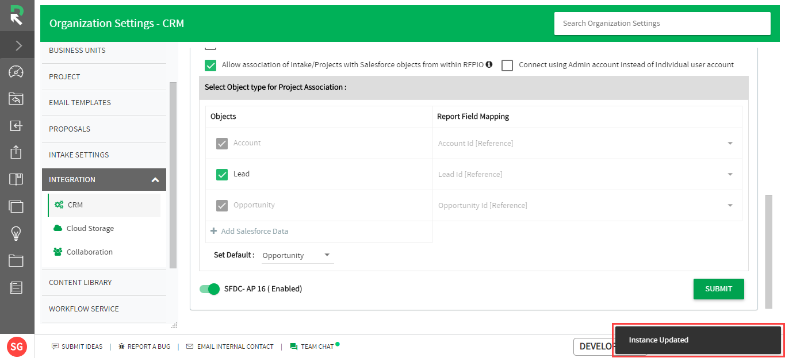This screenshot has height=358, width=785.
Task: Click the Developer button in the footer
Action: 594,347
